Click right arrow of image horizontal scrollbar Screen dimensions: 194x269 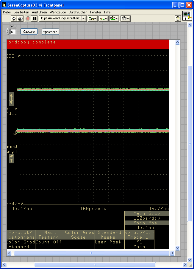172,253
